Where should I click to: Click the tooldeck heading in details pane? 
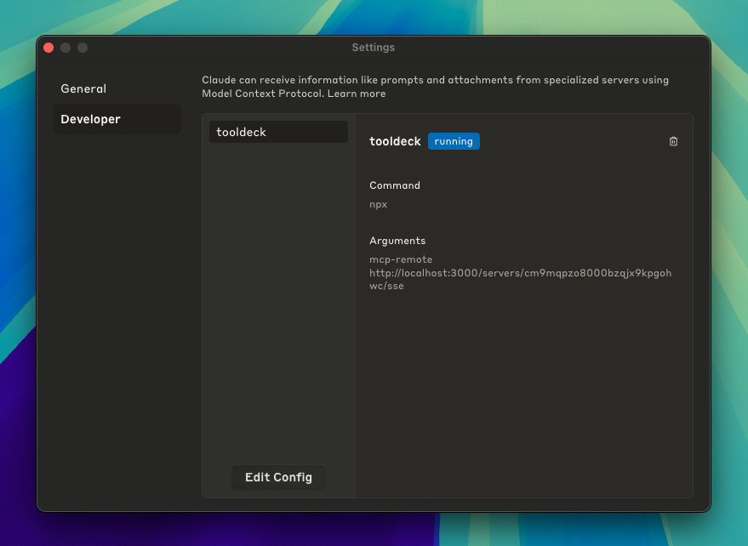[x=395, y=142]
